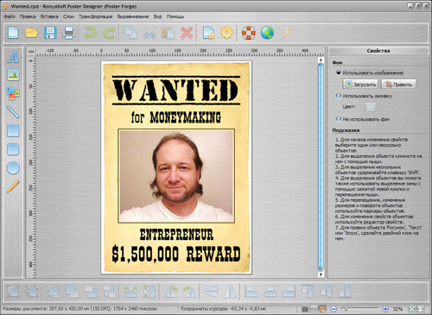The image size is (432, 315).
Task: Click the Править button
Action: click(x=398, y=85)
